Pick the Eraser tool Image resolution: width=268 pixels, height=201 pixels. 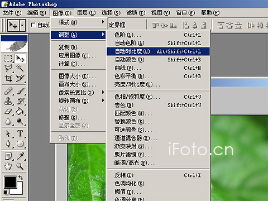(x=8, y=111)
